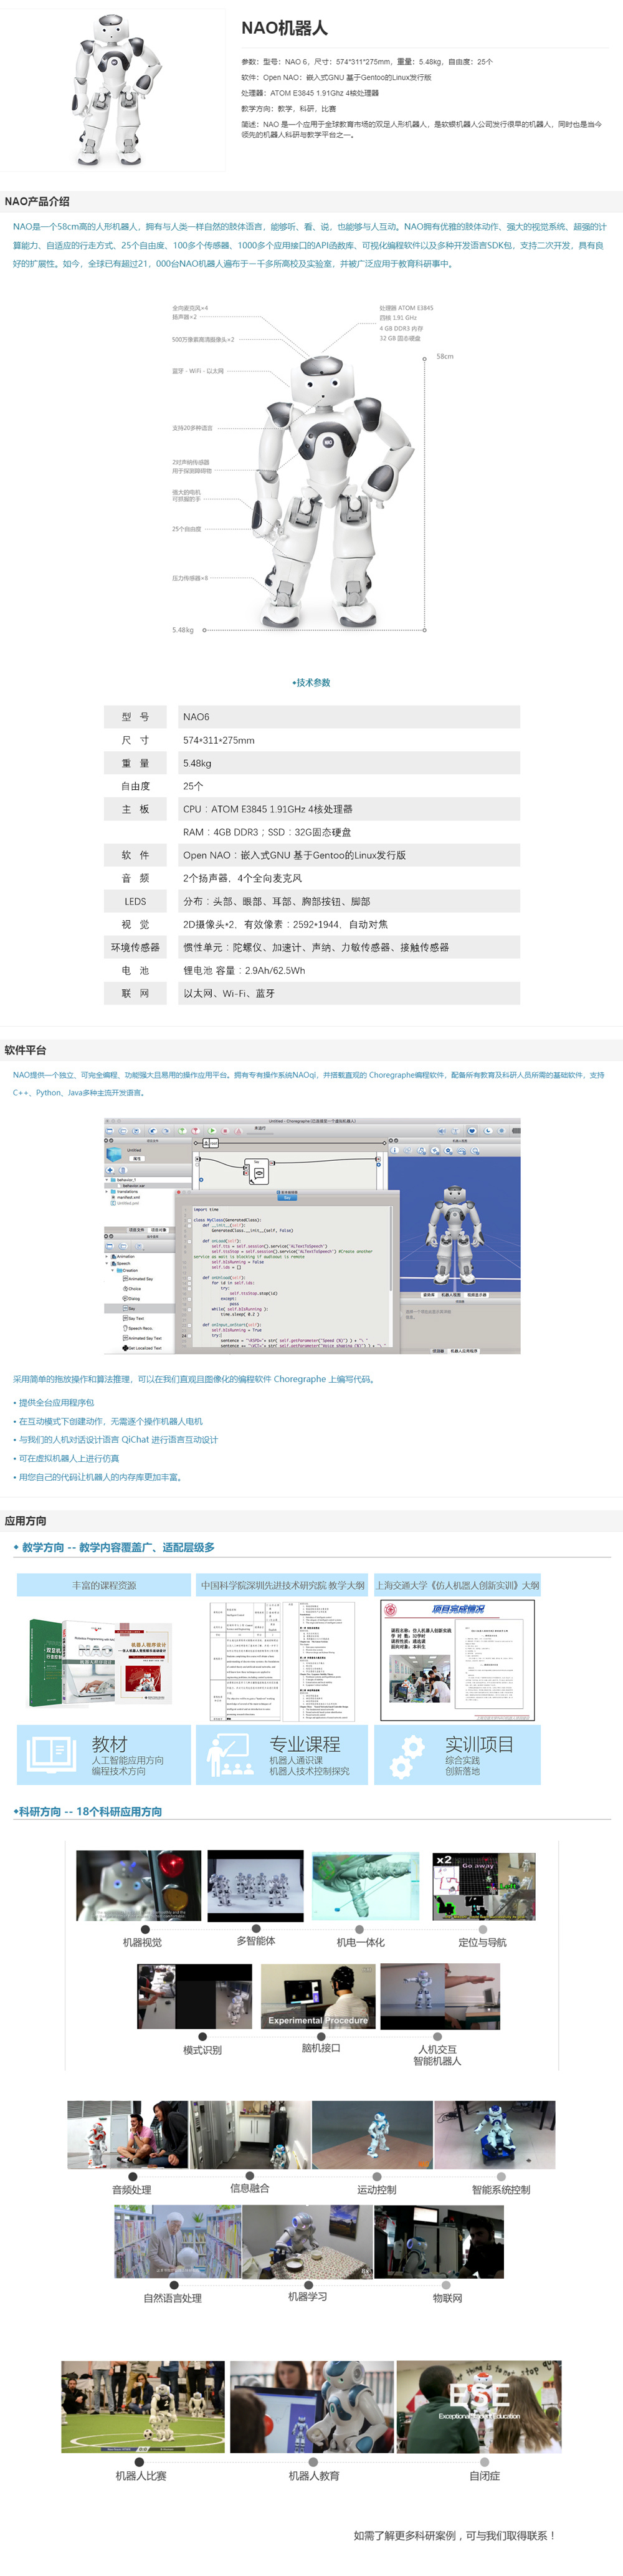This screenshot has width=623, height=2576.
Task: Click the 2D摄像头*2 vision cell
Action: pos(348,924)
